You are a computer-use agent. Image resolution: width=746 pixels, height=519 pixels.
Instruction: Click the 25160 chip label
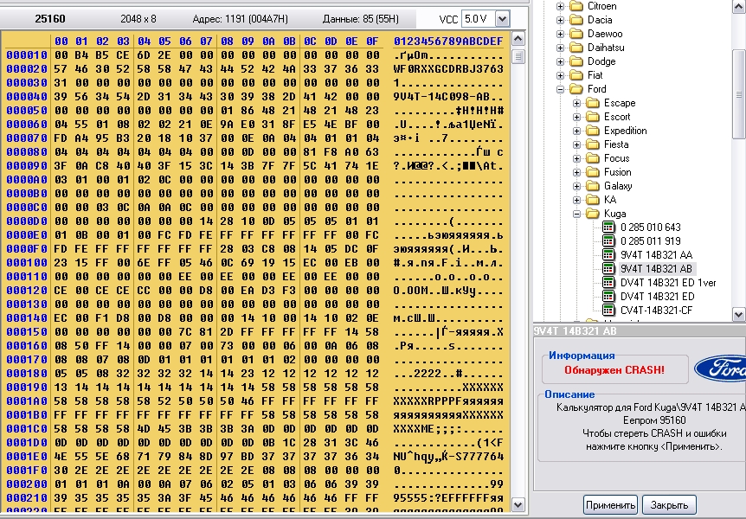click(x=50, y=19)
